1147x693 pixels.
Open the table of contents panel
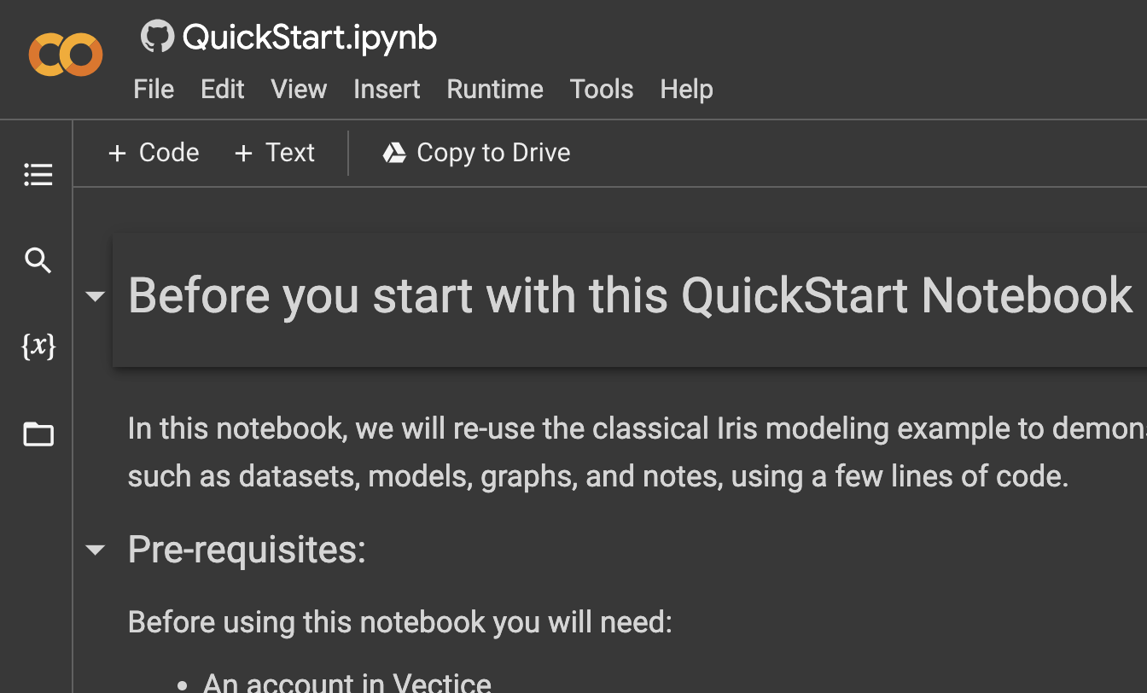(x=38, y=174)
